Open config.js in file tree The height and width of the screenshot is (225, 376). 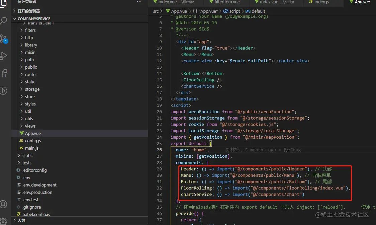79,141
